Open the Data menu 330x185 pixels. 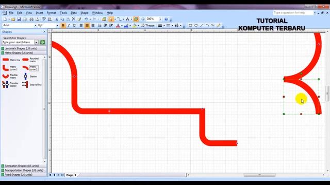pyautogui.click(x=74, y=13)
